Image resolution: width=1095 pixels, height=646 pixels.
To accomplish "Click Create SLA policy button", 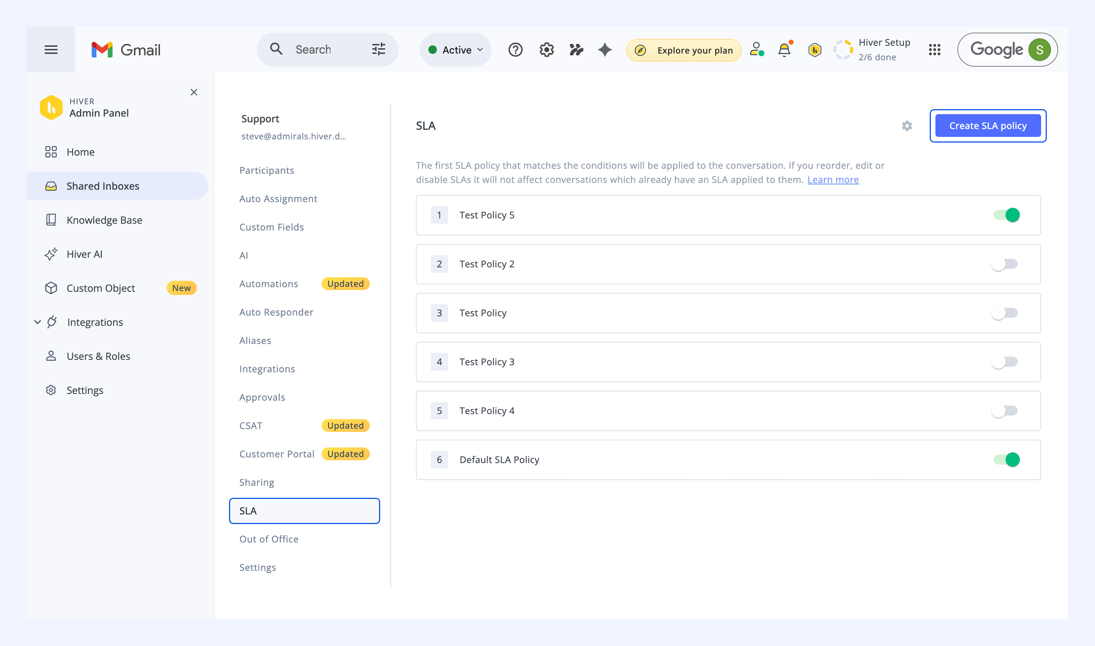I will [x=988, y=126].
